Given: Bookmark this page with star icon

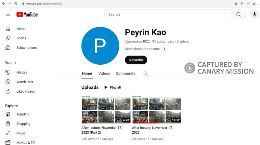Looking at the screenshot, I should click(254, 4).
